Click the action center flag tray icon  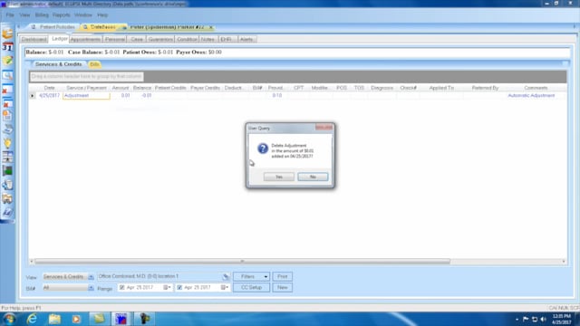526,319
